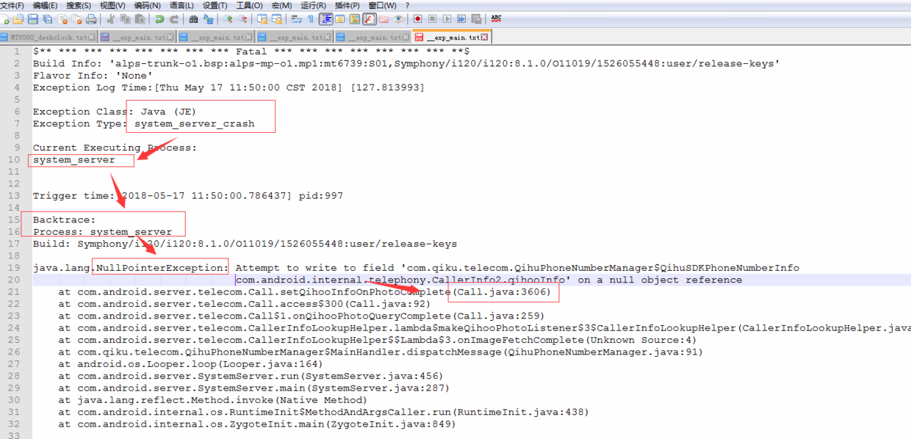Click the 'Flavor Info: 'None'' line
Screen dimensions: 911x439
point(93,76)
